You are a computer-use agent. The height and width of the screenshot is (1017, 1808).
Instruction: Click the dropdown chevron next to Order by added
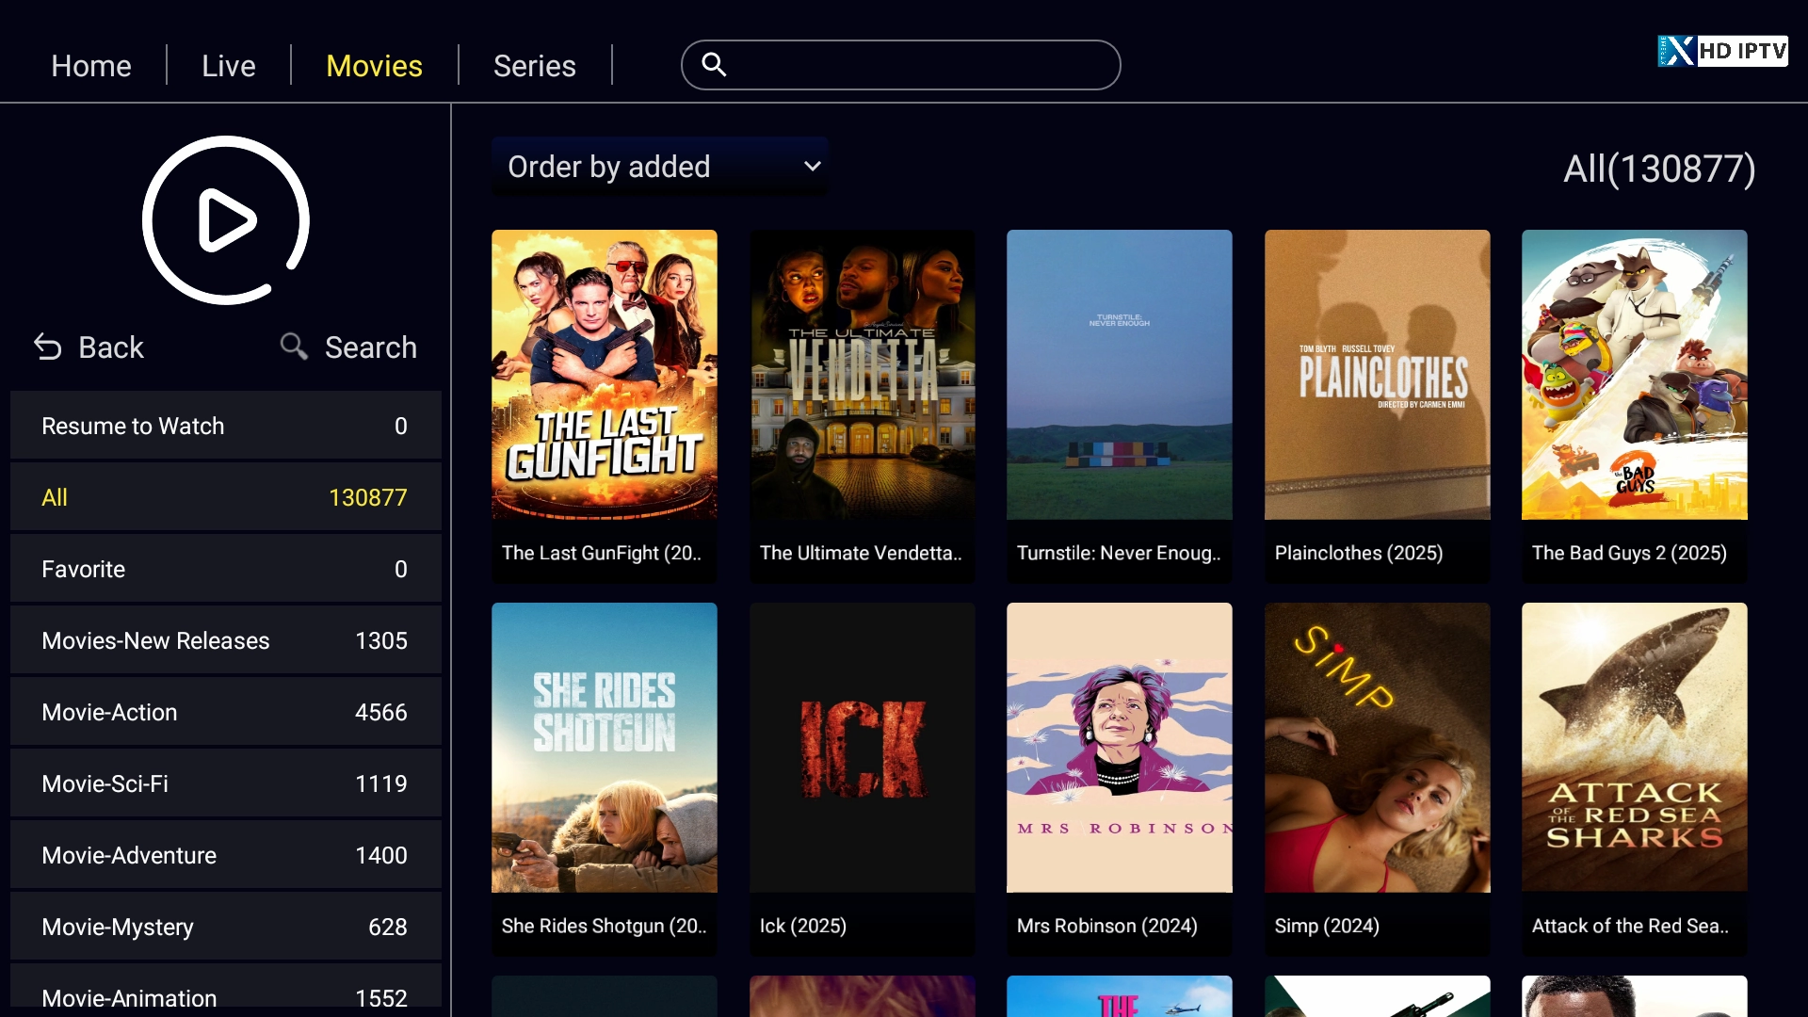click(813, 167)
